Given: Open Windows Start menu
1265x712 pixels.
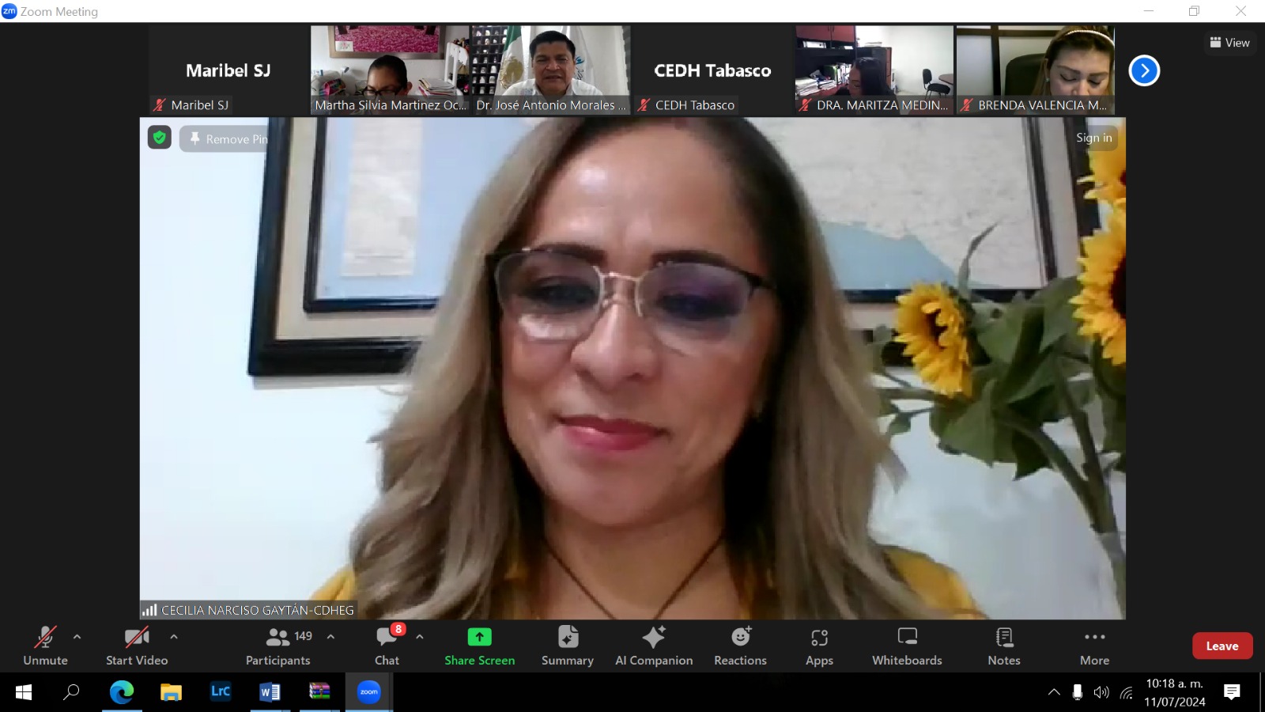Looking at the screenshot, I should point(24,692).
